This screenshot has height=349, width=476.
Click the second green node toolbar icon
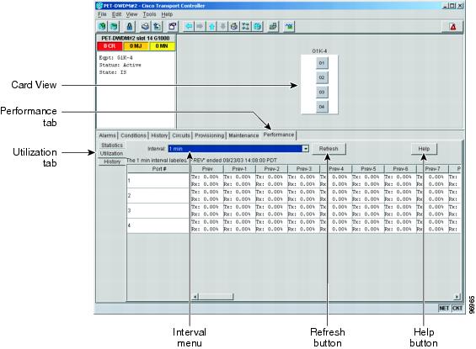114,26
